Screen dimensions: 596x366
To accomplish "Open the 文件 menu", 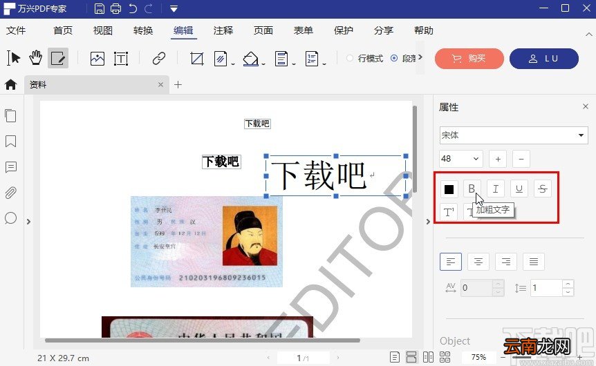I will coord(16,30).
